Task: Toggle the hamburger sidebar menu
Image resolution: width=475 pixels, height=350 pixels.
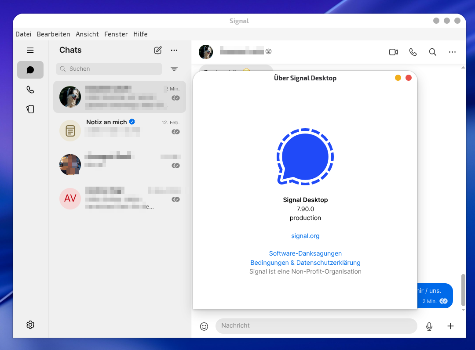Action: [x=30, y=50]
